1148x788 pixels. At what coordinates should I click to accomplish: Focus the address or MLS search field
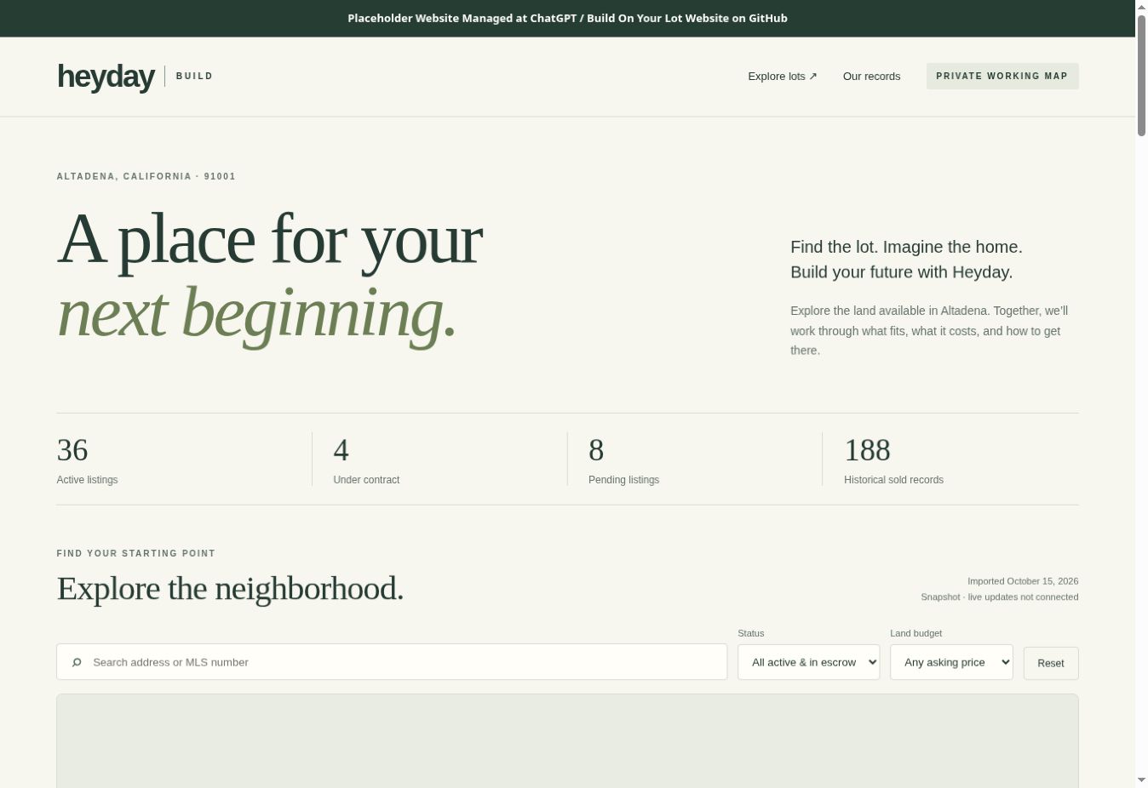tap(392, 662)
